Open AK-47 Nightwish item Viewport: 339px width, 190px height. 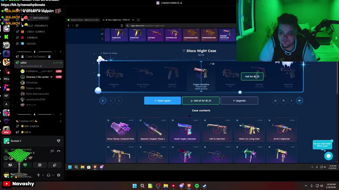pyautogui.click(x=282, y=130)
